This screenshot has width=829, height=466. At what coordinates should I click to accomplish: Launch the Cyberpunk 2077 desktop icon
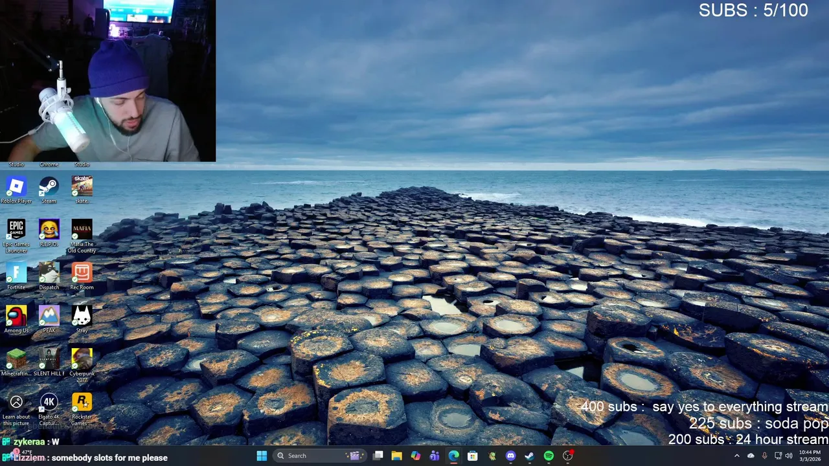(82, 366)
